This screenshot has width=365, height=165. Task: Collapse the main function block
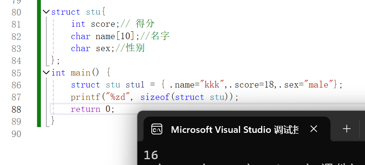point(47,72)
